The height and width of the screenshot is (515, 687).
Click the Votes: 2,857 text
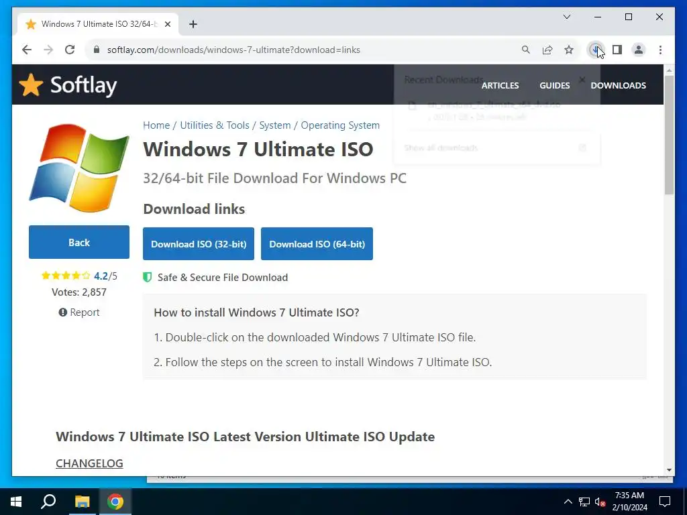pyautogui.click(x=79, y=292)
